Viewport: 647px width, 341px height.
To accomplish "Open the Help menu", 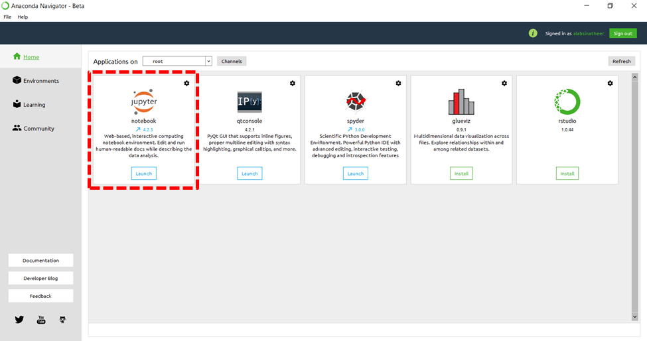I will tap(23, 17).
